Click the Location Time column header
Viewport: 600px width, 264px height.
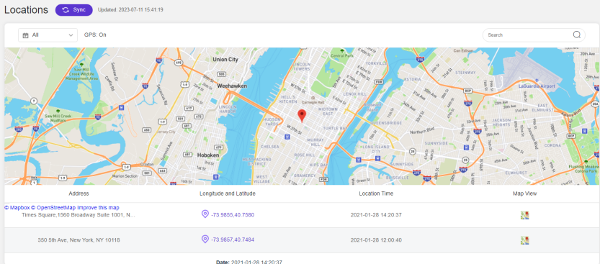[376, 194]
